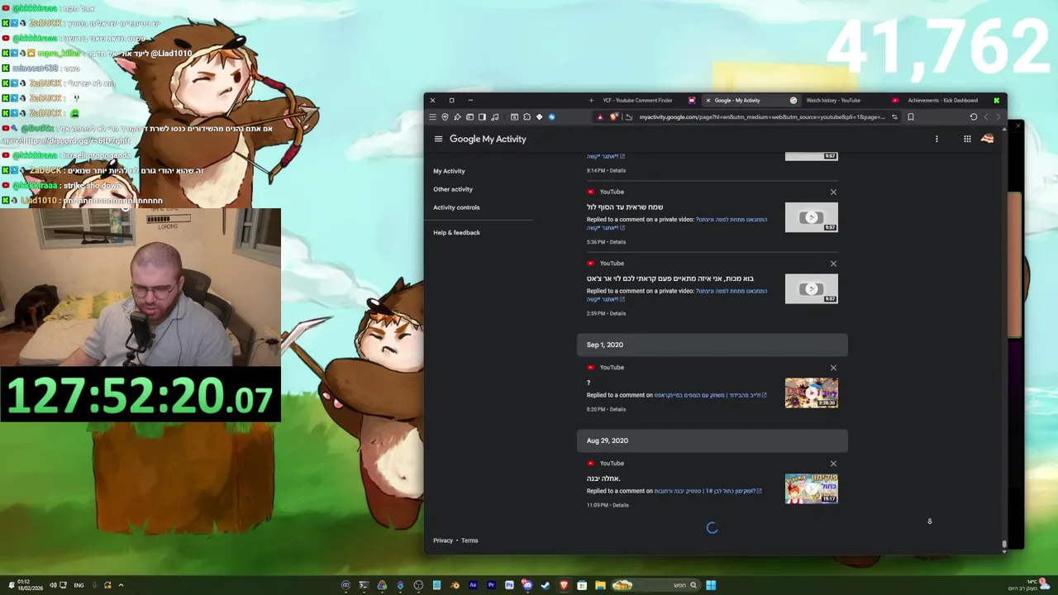
Task: Open Premiere Pro from the taskbar
Action: (x=491, y=585)
